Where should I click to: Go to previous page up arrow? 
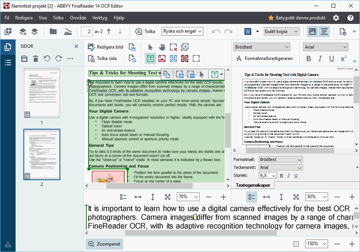[109, 31]
